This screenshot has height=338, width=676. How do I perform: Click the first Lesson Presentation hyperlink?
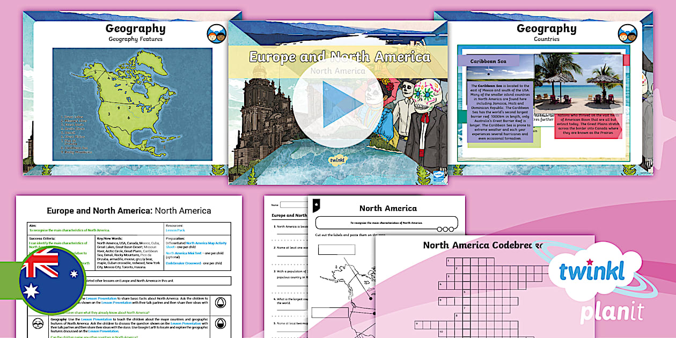[x=101, y=298]
